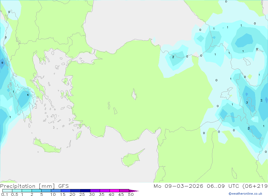Screen dimensions: 268x196
Task: Click the over-50 arrow tip of legend
Action: point(134,191)
